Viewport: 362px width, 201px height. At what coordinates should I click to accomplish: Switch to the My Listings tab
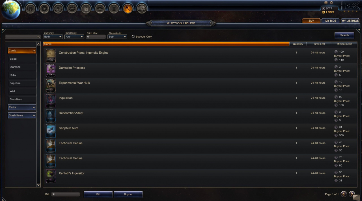coord(350,21)
